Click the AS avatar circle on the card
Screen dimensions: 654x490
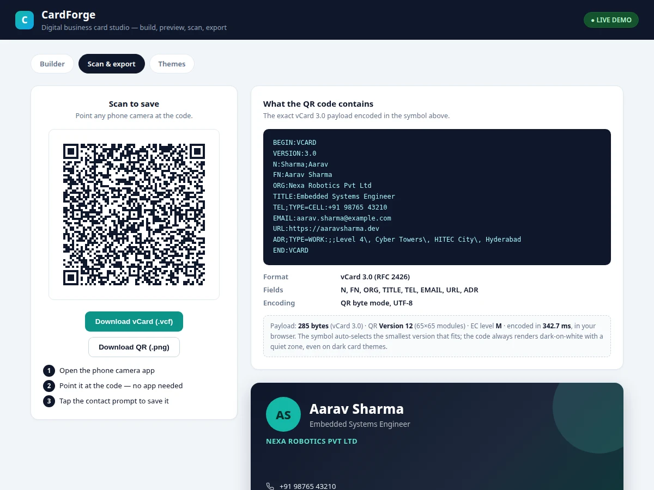pyautogui.click(x=283, y=415)
